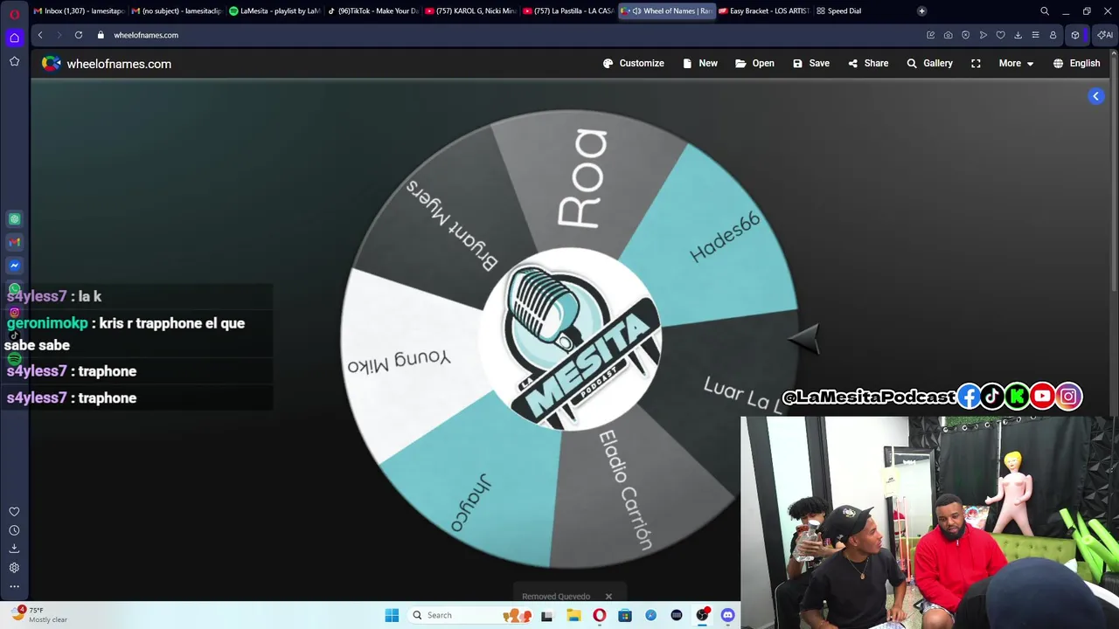Take a snapshot with camera icon
The width and height of the screenshot is (1119, 629).
[948, 35]
